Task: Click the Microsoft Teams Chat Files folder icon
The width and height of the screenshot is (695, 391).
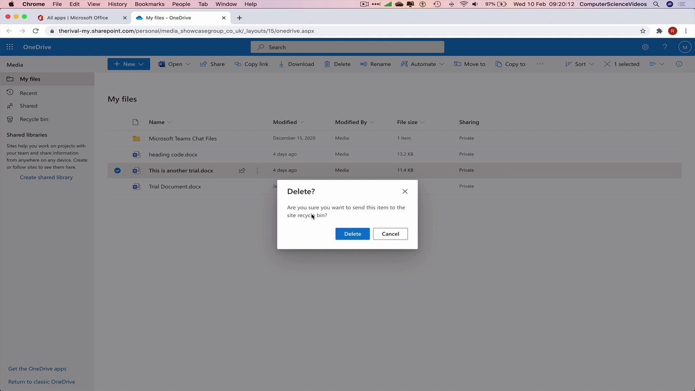Action: 136,138
